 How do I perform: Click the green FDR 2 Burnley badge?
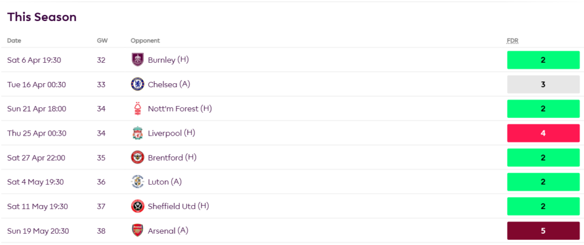543,60
